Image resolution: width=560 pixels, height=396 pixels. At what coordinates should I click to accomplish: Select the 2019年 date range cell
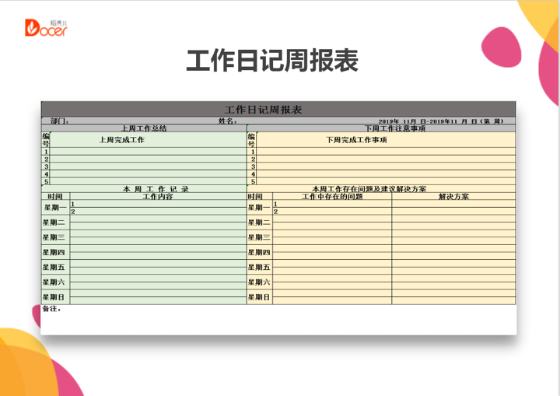pyautogui.click(x=440, y=121)
